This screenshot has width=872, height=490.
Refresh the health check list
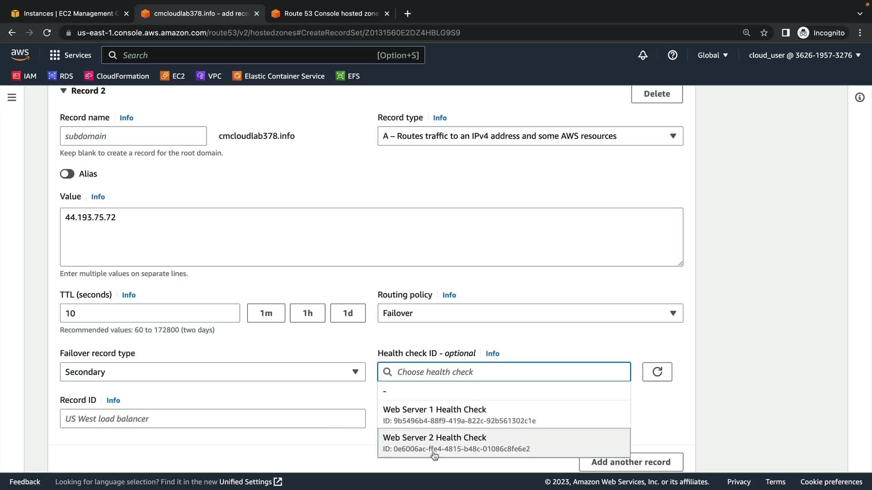point(657,372)
